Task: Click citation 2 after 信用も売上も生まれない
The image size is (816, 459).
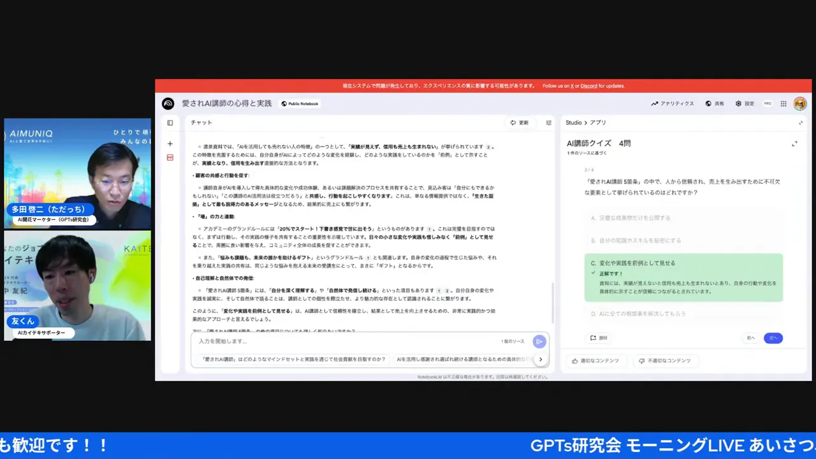Action: click(x=488, y=147)
